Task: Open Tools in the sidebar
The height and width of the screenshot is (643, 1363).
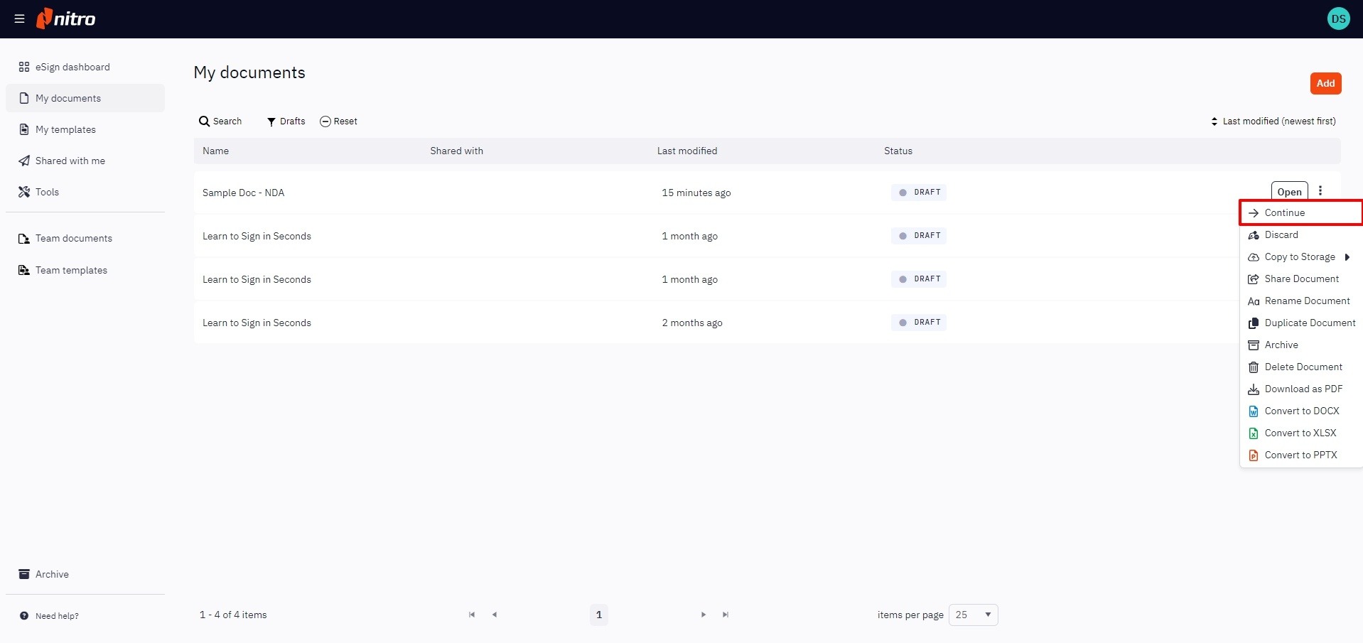Action: tap(47, 192)
